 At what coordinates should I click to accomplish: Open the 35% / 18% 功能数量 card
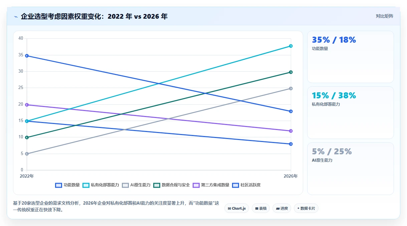351,57
